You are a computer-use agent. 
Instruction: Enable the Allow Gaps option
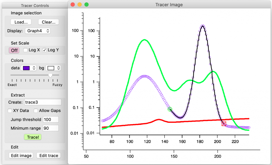[36, 111]
